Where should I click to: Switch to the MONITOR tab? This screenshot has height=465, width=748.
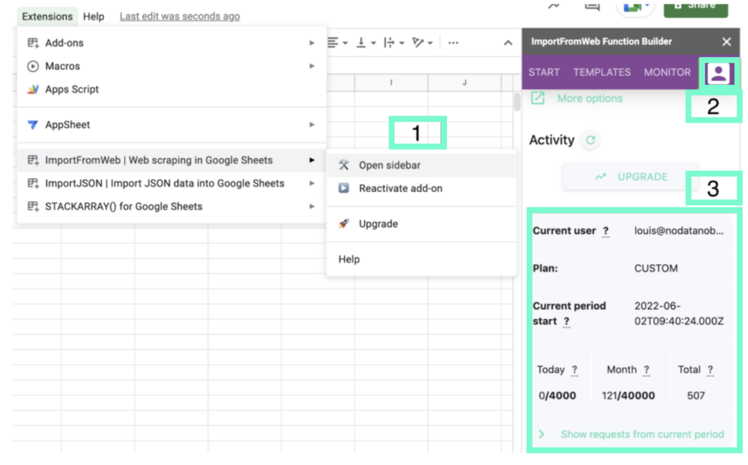tap(667, 72)
